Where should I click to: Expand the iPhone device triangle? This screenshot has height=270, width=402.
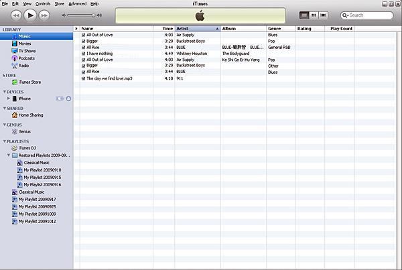click(9, 98)
